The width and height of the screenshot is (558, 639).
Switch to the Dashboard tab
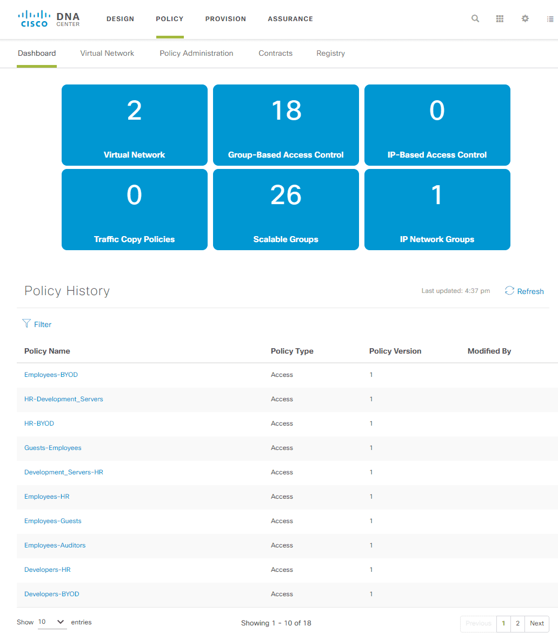(37, 54)
